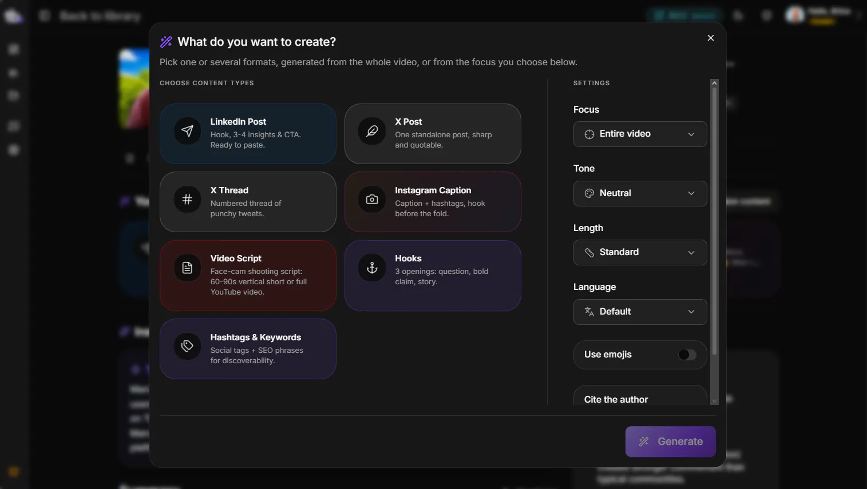Choose the Instagram Caption content type card
This screenshot has height=489, width=867.
[433, 202]
